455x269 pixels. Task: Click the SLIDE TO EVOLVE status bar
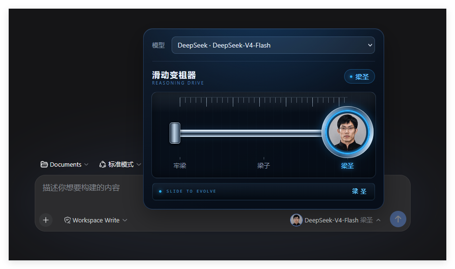[264, 192]
